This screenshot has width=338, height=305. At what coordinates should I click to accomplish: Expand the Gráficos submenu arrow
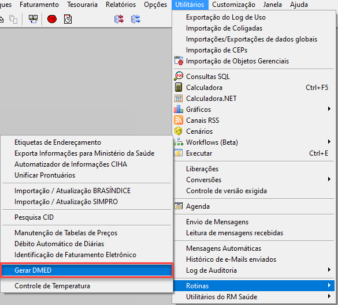[329, 109]
